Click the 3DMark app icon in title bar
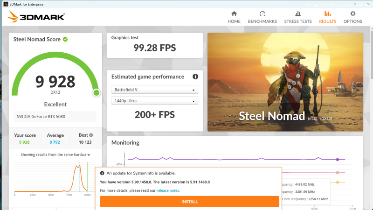This screenshot has width=373, height=210. pyautogui.click(x=6, y=4)
